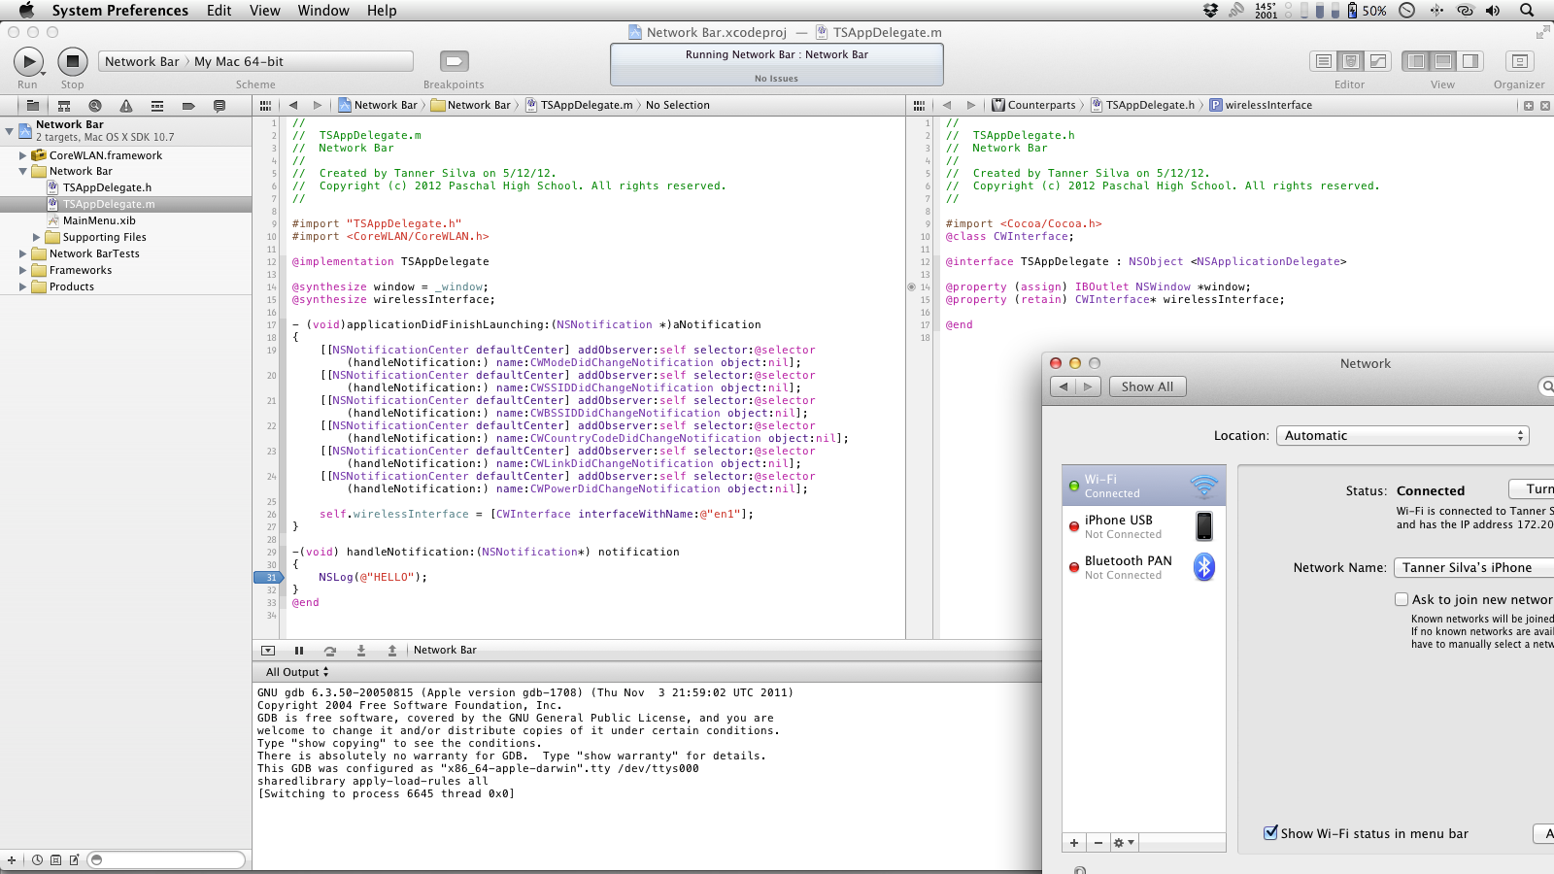Click the Step Out debug button

(x=392, y=651)
